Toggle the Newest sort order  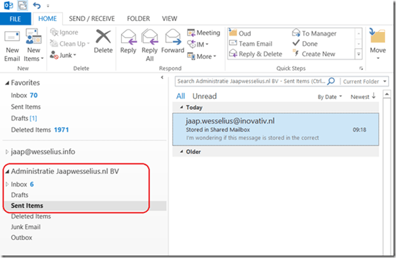[363, 96]
